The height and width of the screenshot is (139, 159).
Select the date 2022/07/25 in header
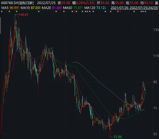tap(46, 3)
